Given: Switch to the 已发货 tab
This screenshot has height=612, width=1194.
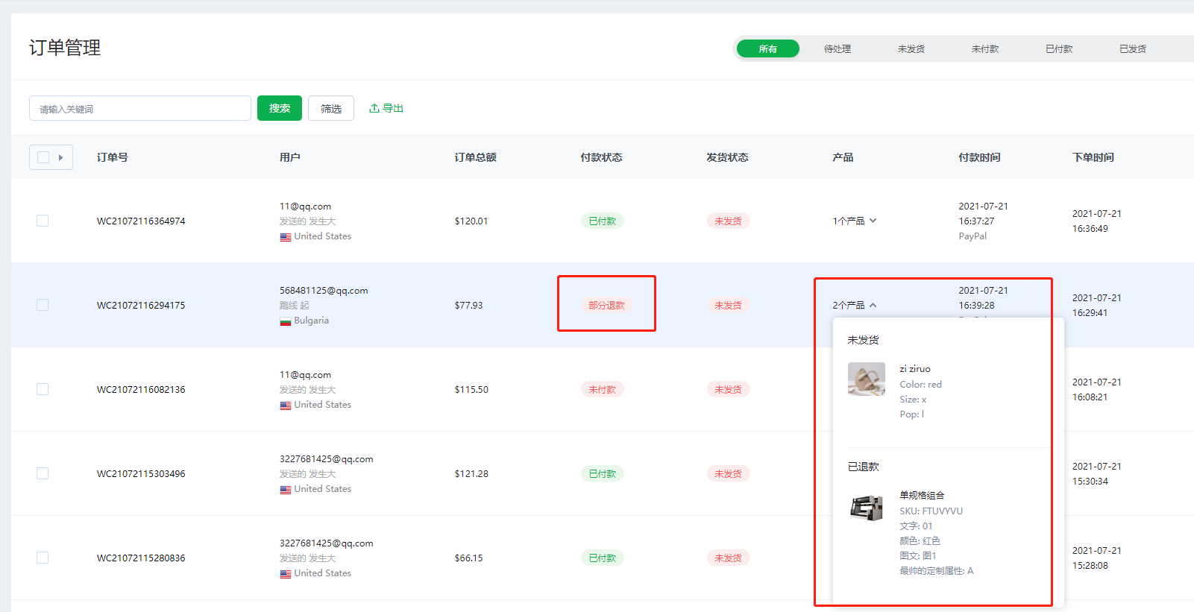Looking at the screenshot, I should [1132, 49].
